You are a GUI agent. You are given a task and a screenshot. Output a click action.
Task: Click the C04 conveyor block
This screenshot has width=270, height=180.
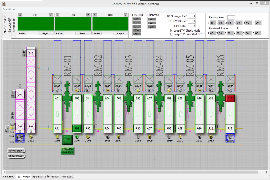pyautogui.click(x=20, y=94)
